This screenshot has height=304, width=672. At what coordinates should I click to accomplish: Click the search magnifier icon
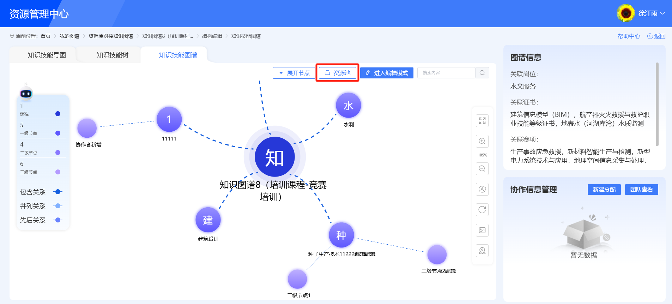[482, 73]
